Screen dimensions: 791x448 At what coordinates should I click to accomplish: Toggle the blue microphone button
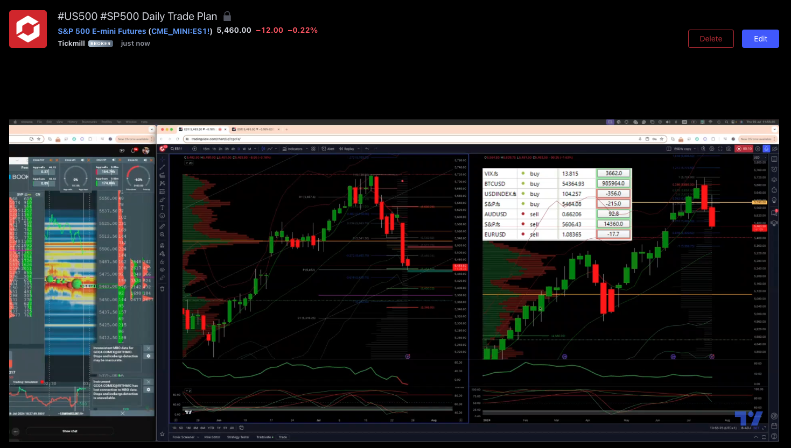pyautogui.click(x=766, y=149)
